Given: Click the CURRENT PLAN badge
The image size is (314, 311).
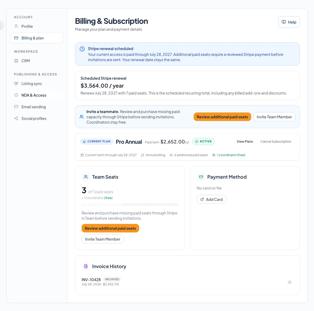Looking at the screenshot, I should click(x=96, y=142).
